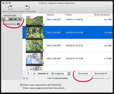Click the green checkmark on DSC_5135.NEF

point(43,63)
